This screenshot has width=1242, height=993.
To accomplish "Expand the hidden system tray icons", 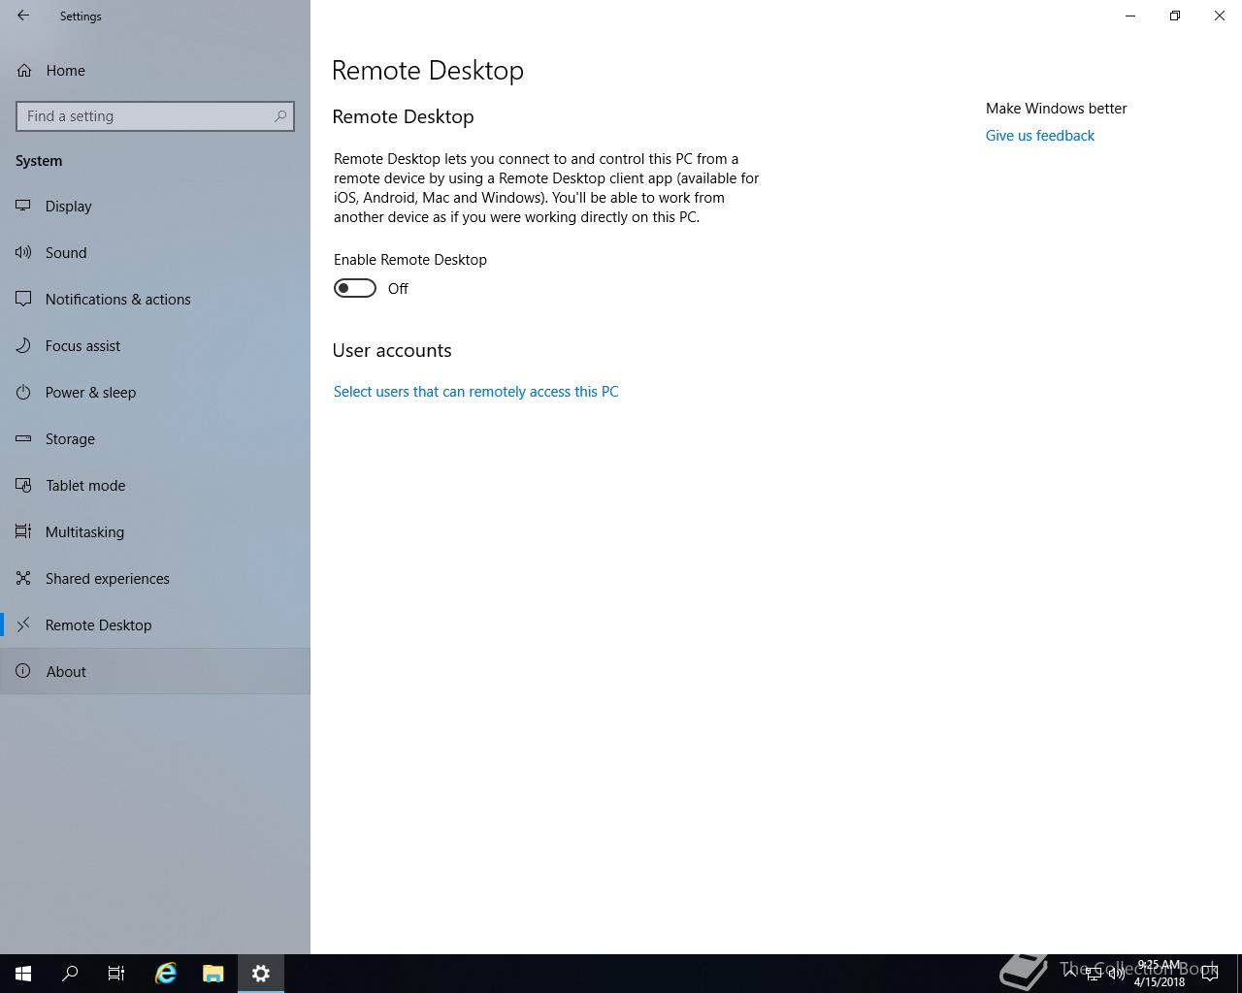I will [1069, 973].
